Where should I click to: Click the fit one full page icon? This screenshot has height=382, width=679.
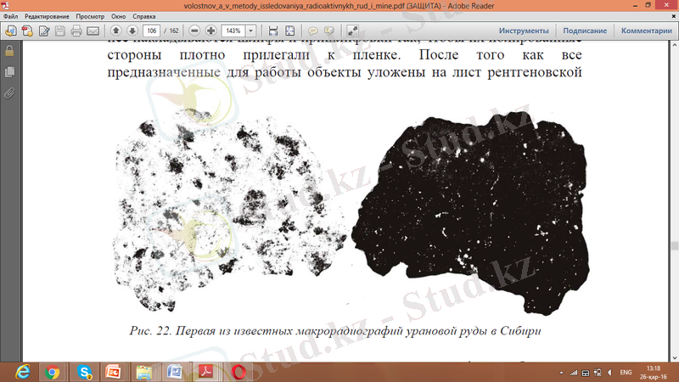tap(289, 31)
